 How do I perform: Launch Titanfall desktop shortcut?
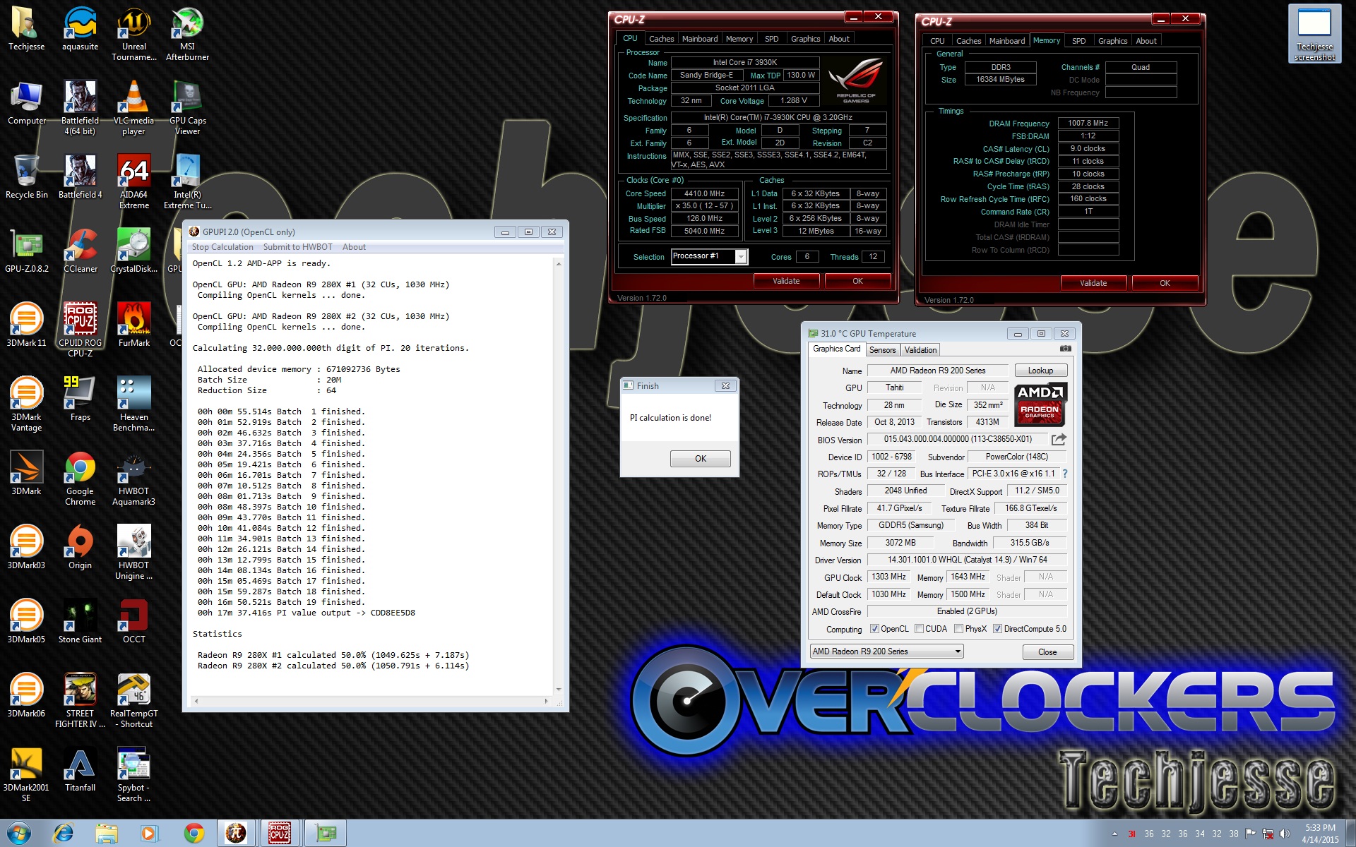80,771
